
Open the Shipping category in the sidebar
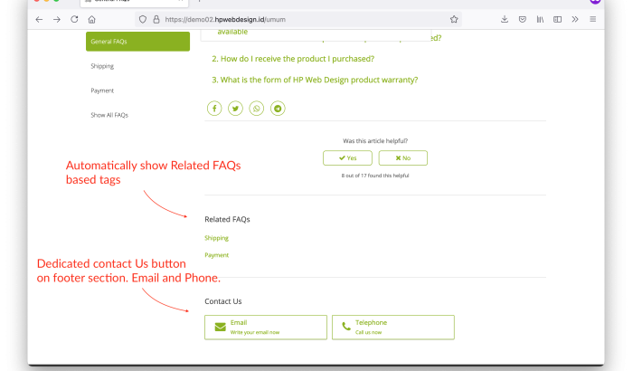click(102, 66)
